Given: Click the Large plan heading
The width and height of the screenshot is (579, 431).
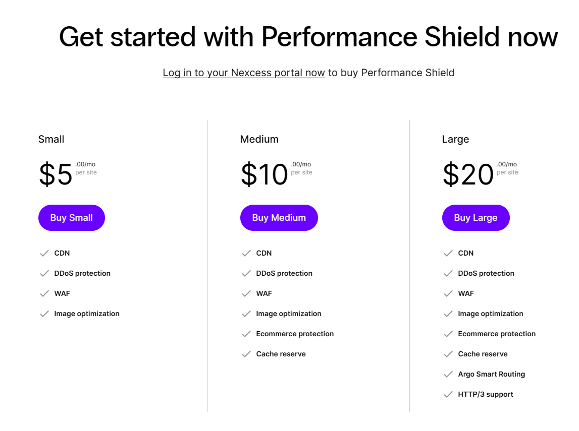Looking at the screenshot, I should 455,139.
